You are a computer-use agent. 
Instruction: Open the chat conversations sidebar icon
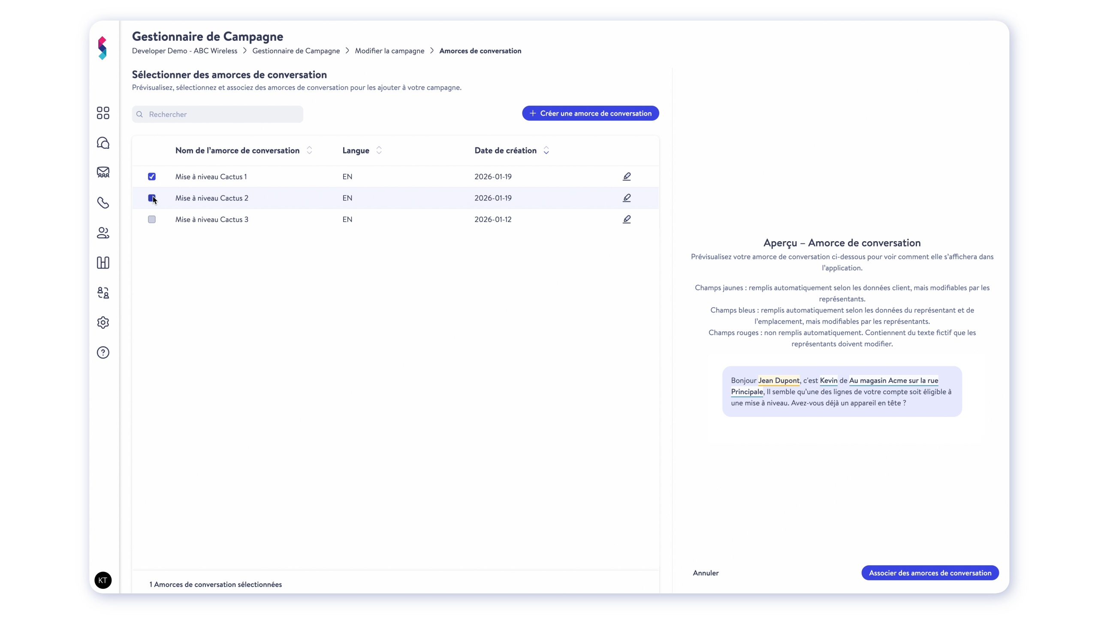click(103, 143)
